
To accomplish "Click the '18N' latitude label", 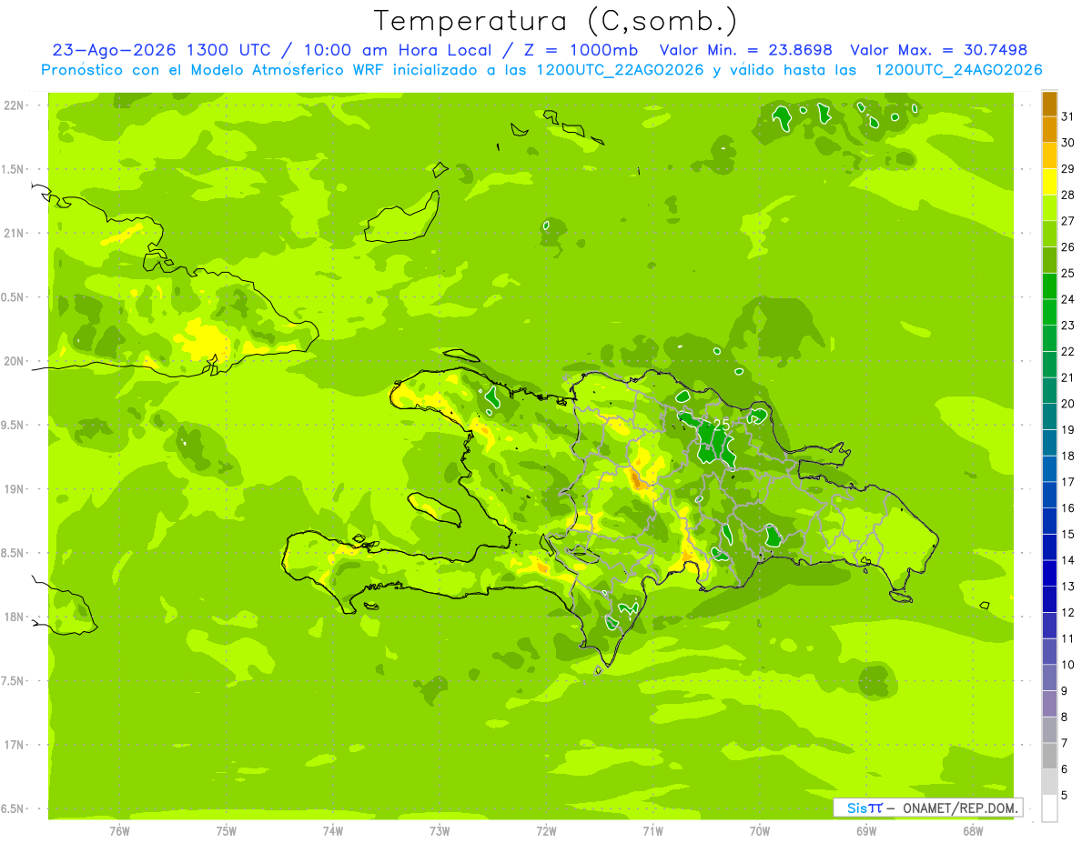I will (x=15, y=617).
